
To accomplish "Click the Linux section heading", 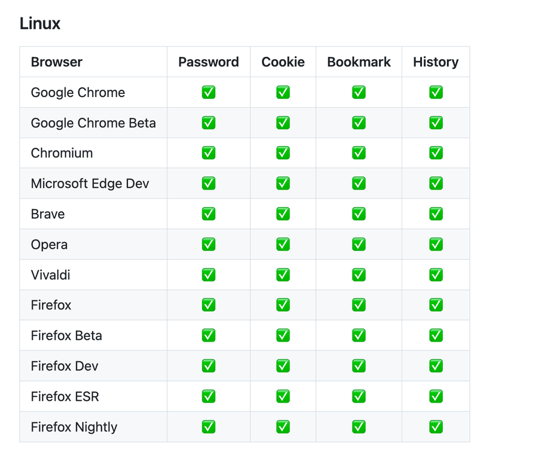I will pos(40,24).
